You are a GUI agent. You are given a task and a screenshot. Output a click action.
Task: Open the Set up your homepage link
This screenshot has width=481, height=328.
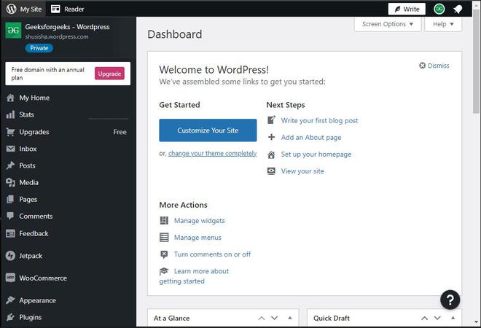click(316, 155)
